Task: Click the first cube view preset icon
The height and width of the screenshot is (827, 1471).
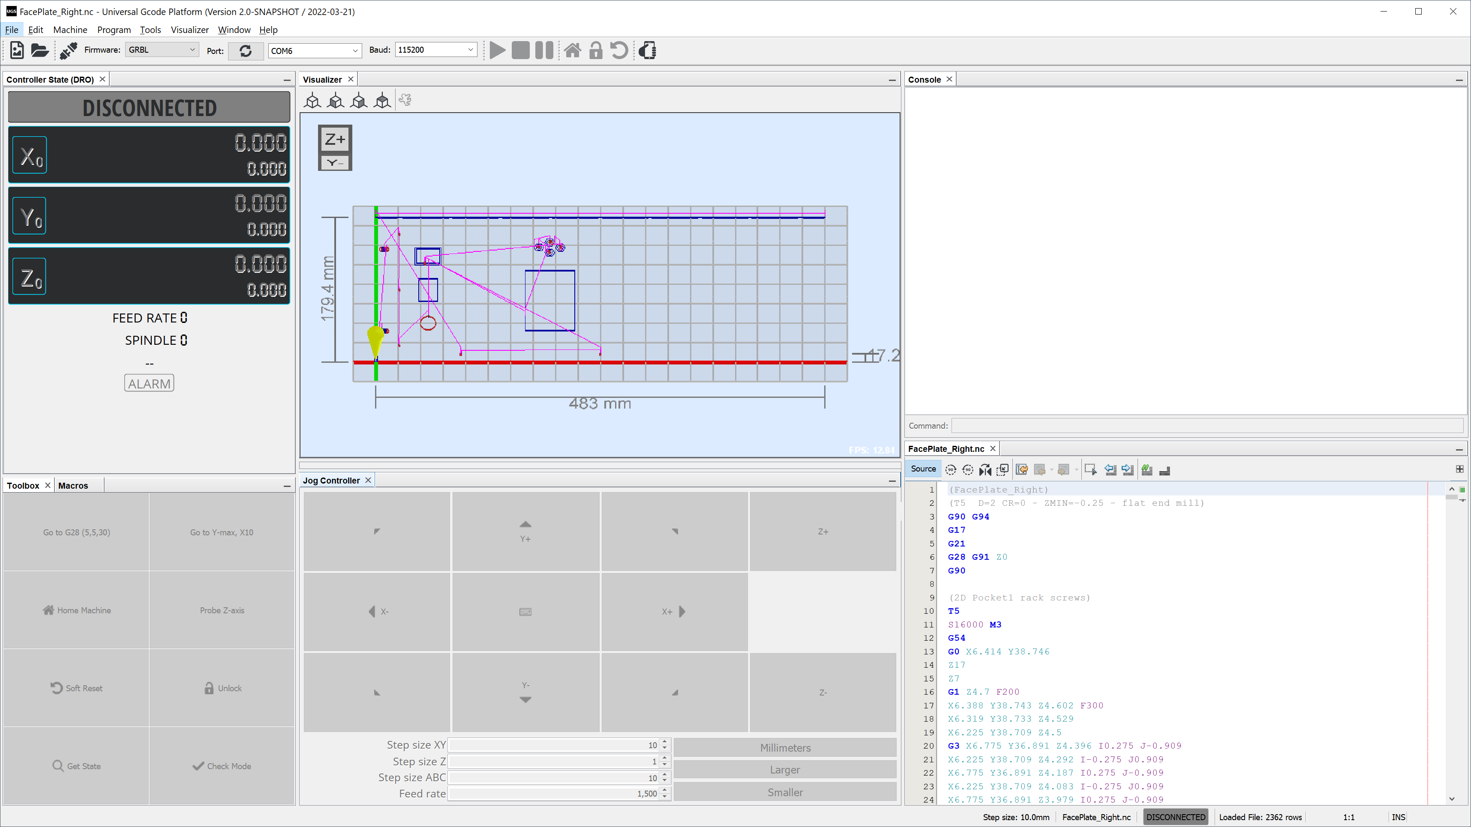Action: click(312, 101)
